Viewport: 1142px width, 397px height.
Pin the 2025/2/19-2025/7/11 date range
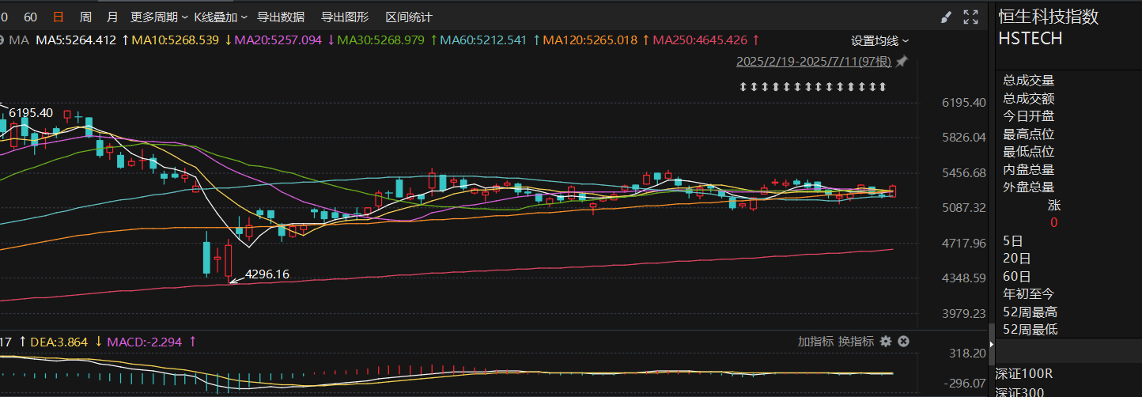901,62
